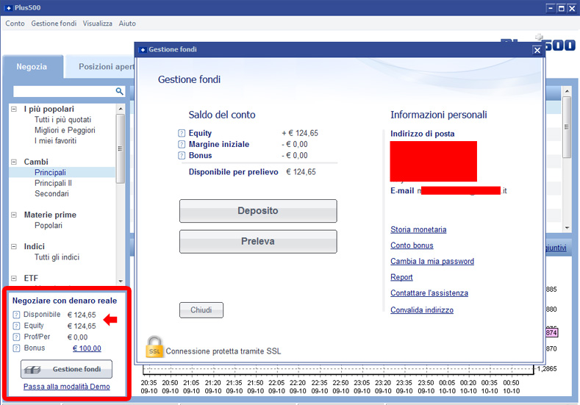Open the Visualizza menu
Viewport: 580px width, 405px height.
97,24
